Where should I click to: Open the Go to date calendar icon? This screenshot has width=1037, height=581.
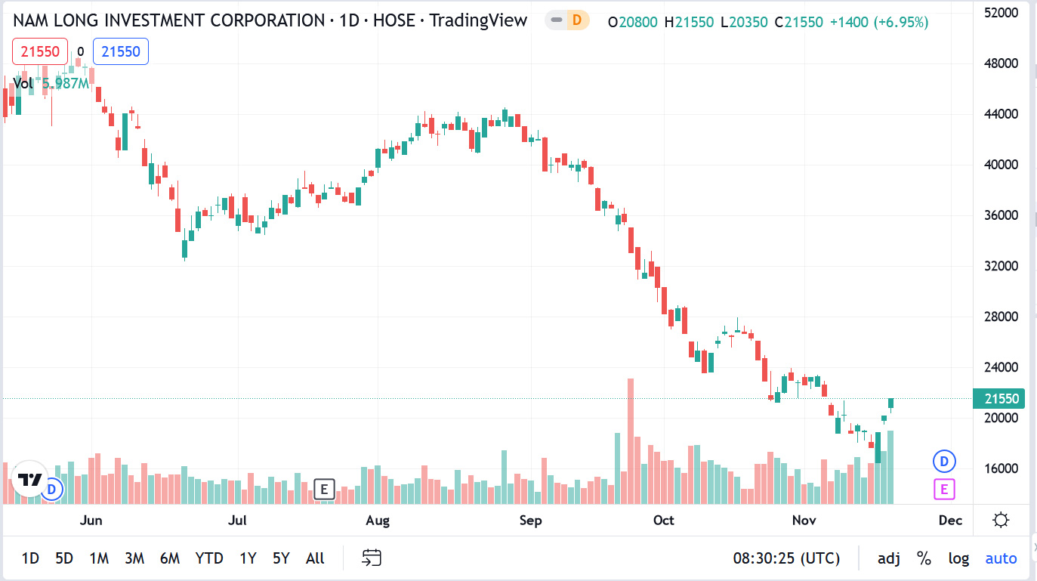pos(371,558)
